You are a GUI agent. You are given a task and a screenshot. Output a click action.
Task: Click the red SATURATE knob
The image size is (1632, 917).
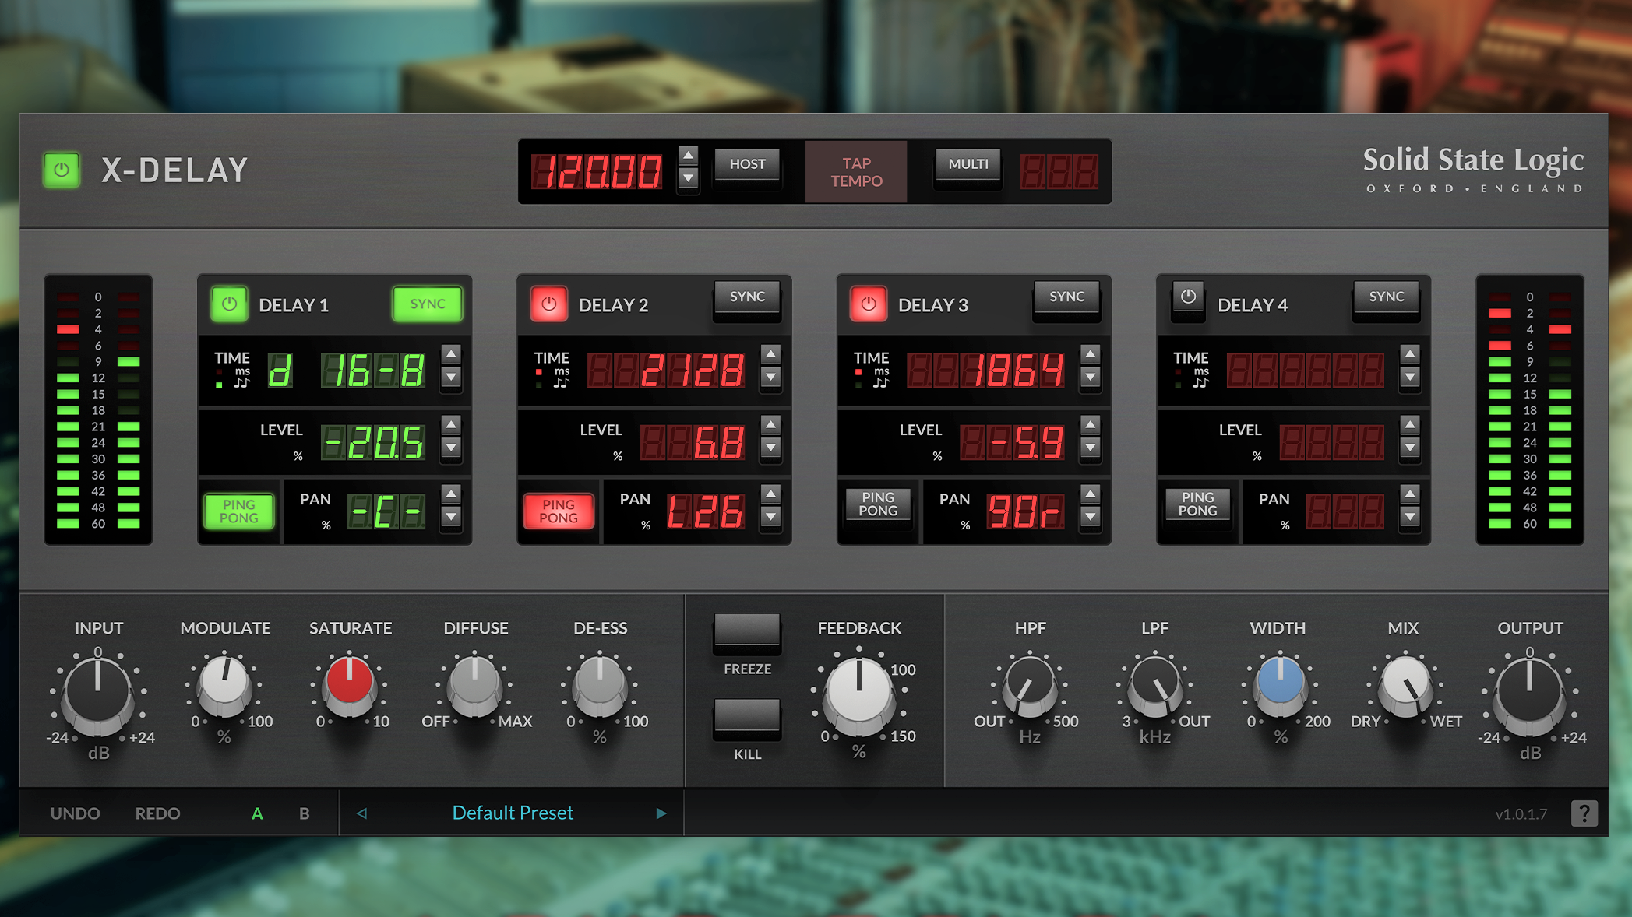pyautogui.click(x=349, y=681)
